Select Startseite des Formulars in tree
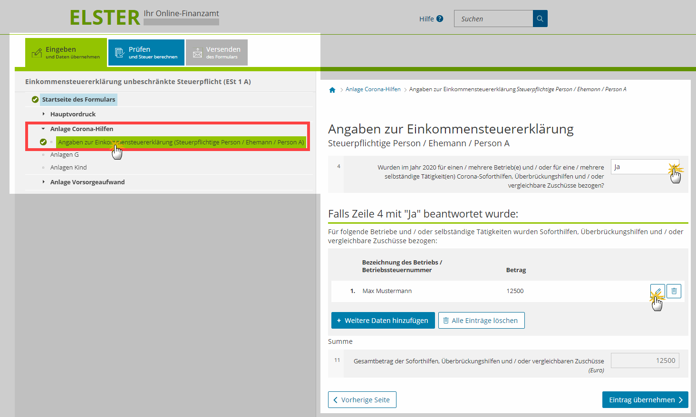This screenshot has height=417, width=696. 78,99
